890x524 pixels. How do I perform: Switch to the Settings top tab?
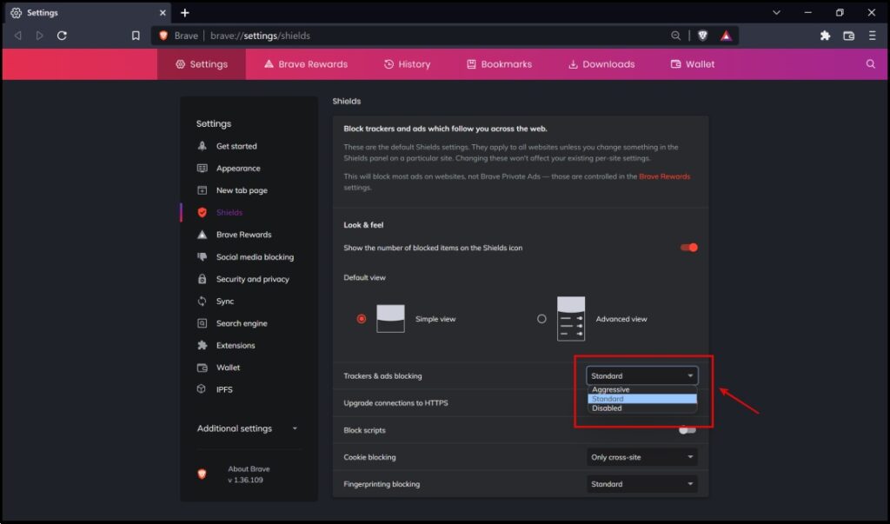point(202,64)
